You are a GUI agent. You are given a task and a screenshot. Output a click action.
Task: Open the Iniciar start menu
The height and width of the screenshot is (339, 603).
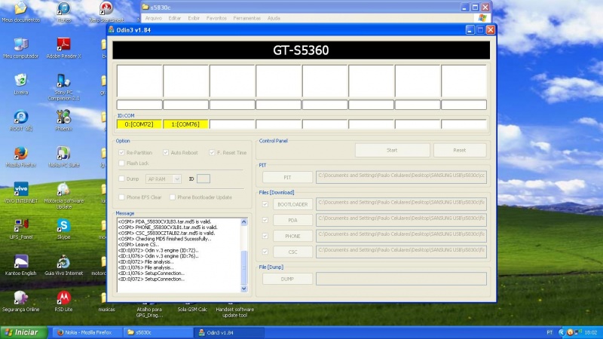[23, 332]
